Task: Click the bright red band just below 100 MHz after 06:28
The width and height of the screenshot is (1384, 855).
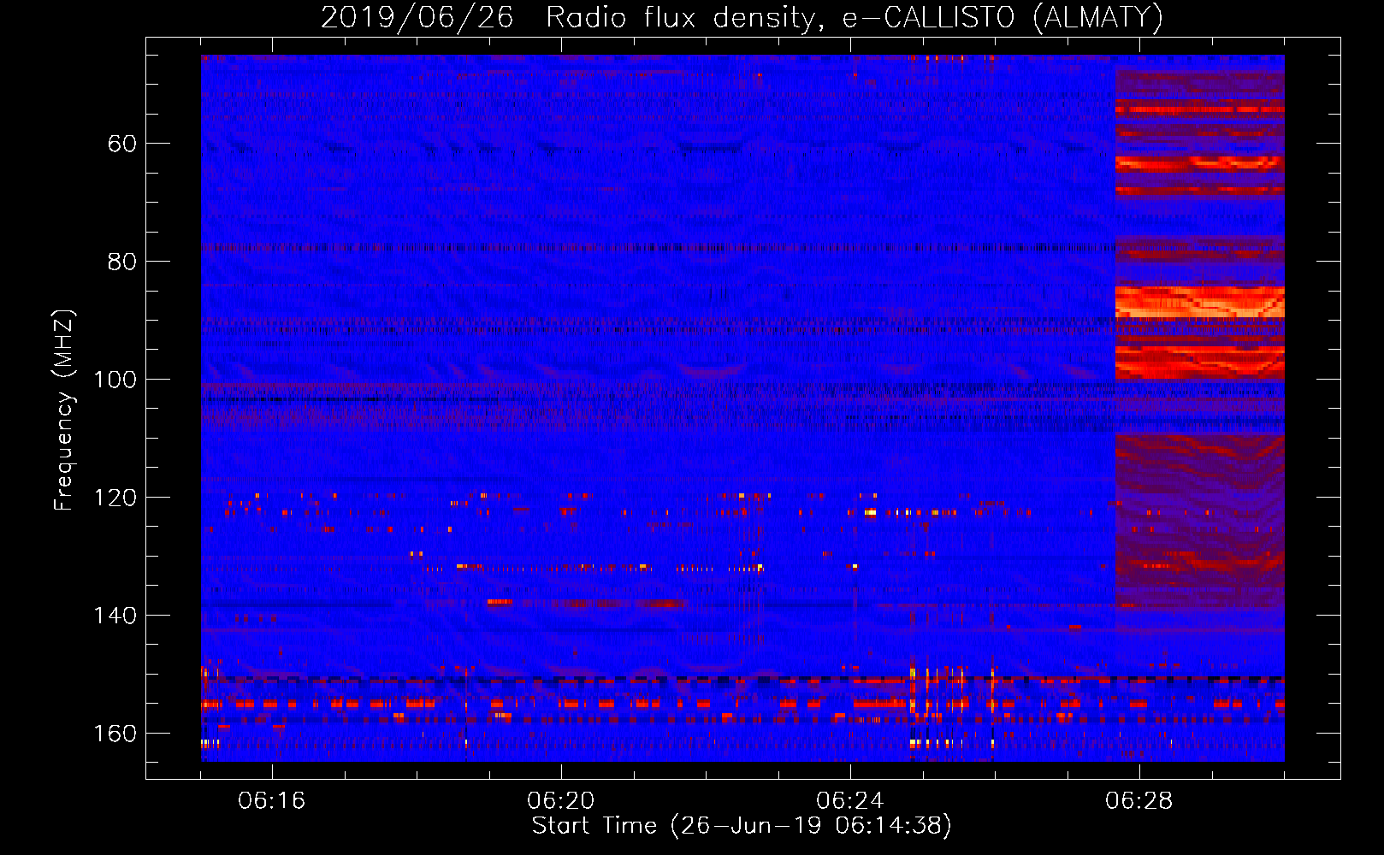Action: 1199,362
